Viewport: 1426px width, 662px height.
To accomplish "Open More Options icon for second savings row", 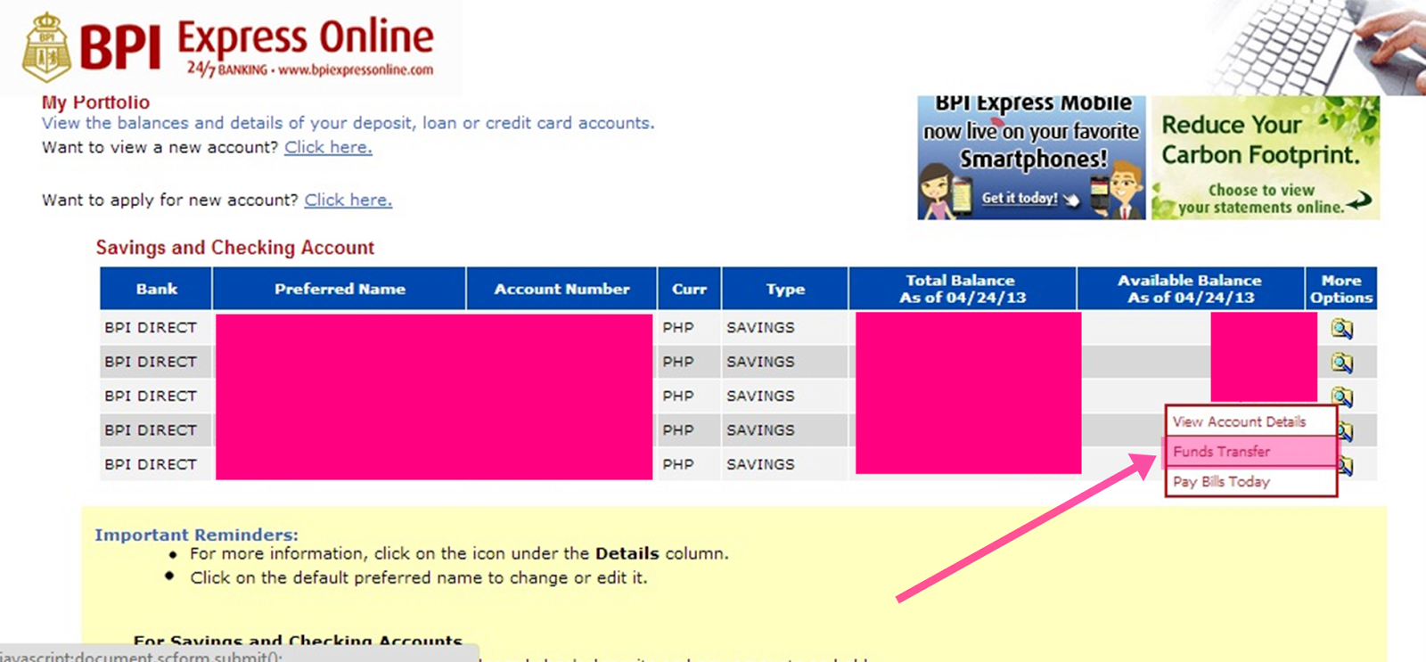I will [1341, 363].
